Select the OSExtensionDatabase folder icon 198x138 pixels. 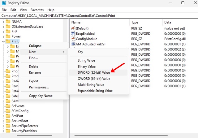pos(8,27)
